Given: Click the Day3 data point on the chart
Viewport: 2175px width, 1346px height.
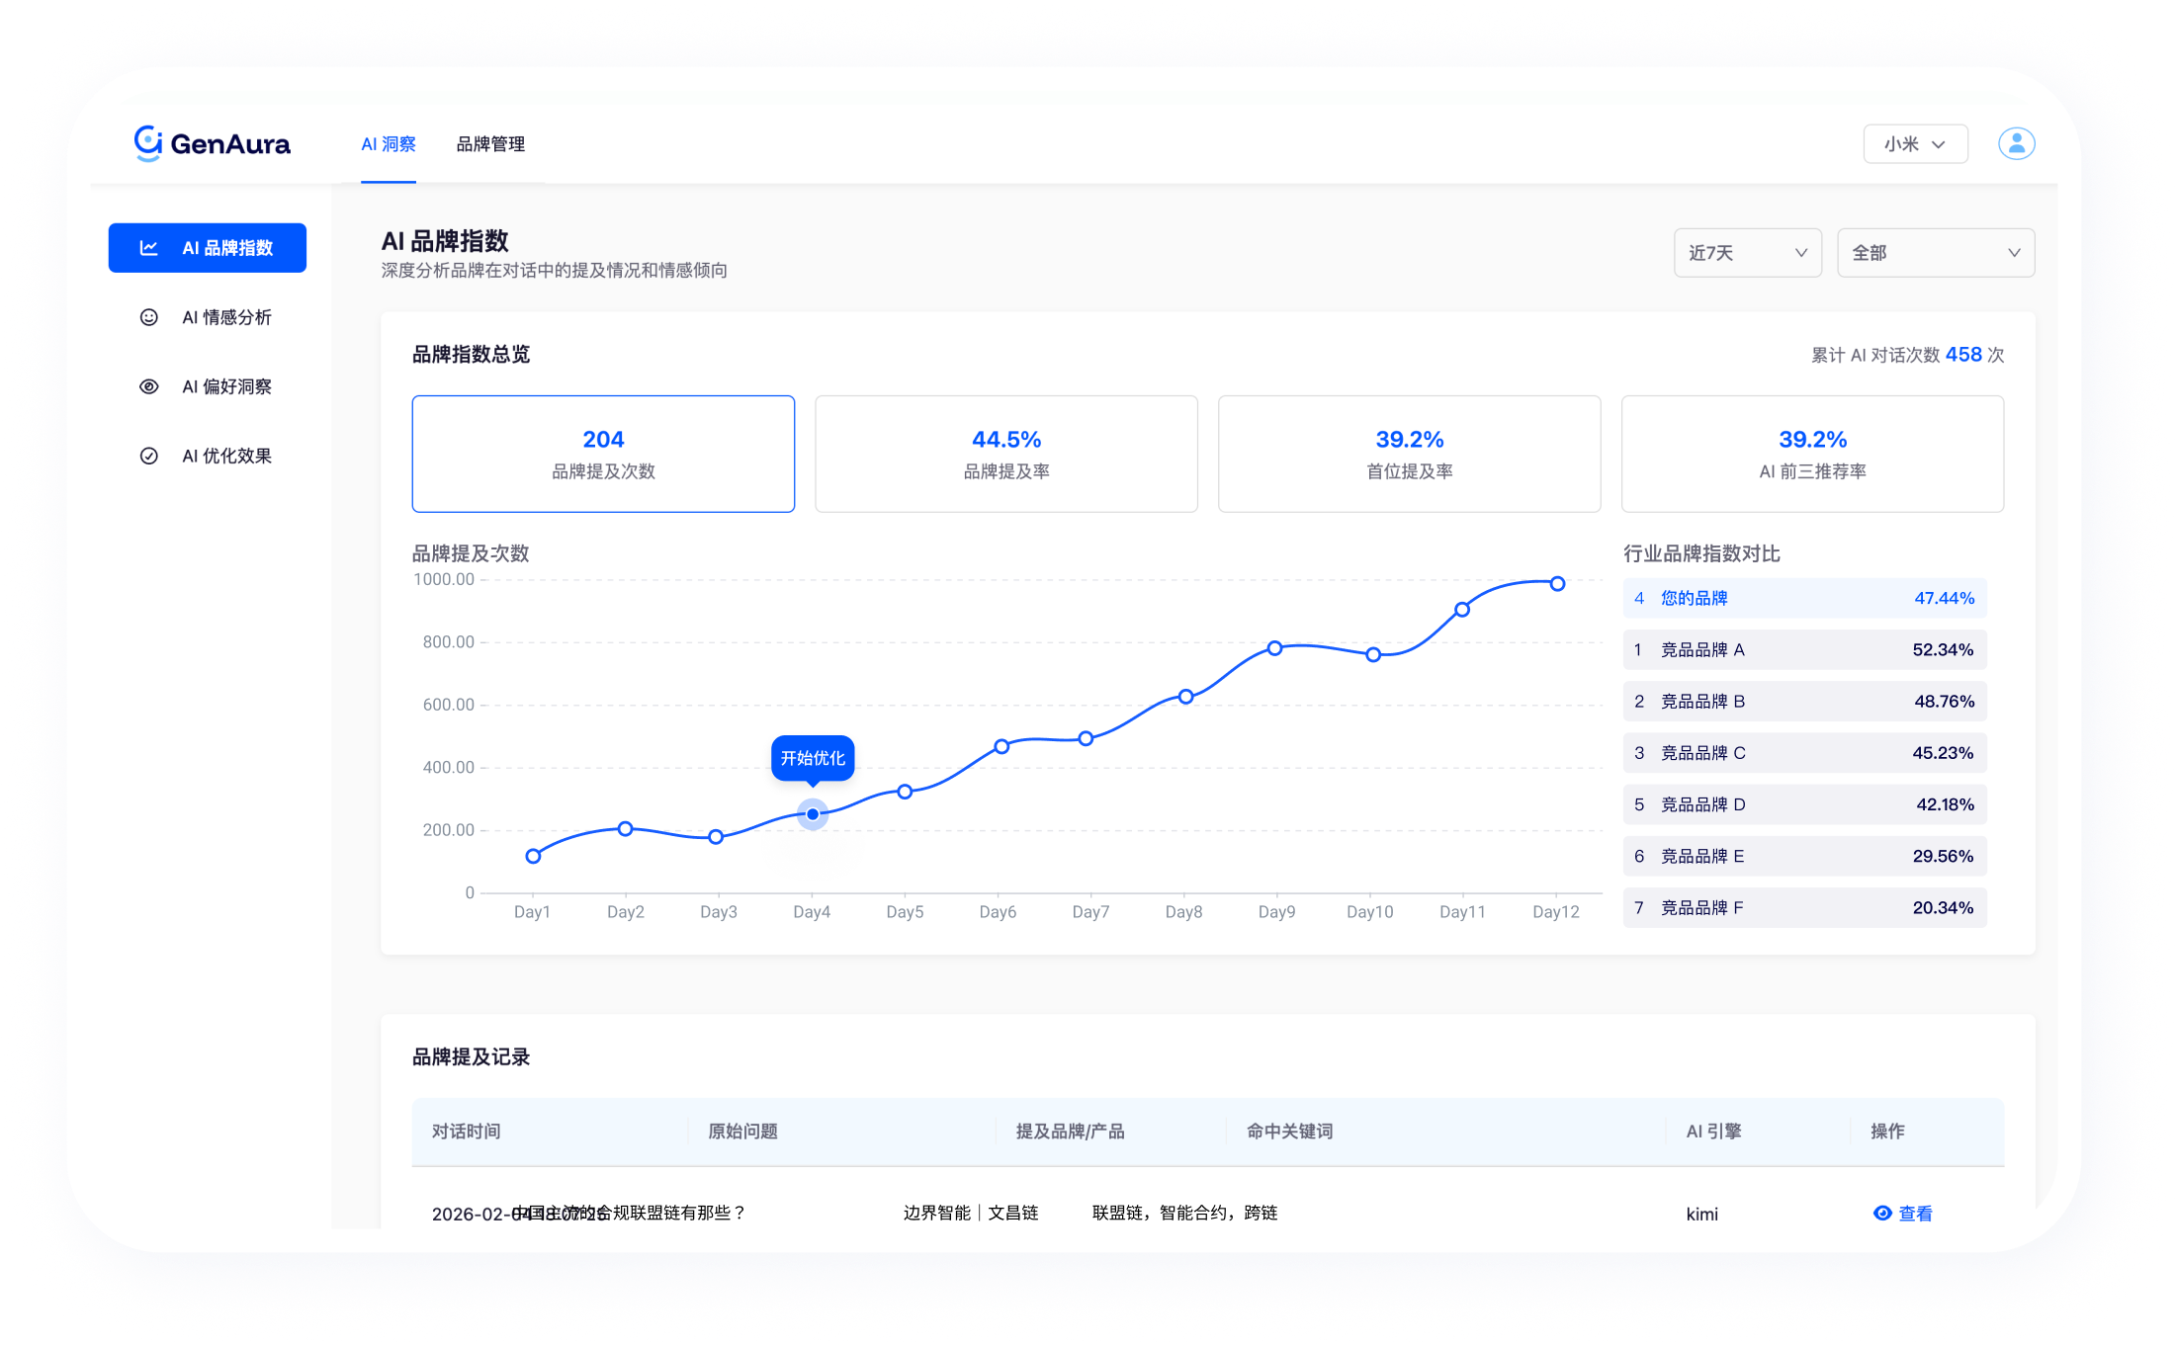Looking at the screenshot, I should [716, 836].
